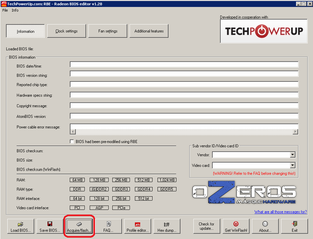Click the BIOS version string field
The width and height of the screenshot is (313, 239).
tap(184, 74)
